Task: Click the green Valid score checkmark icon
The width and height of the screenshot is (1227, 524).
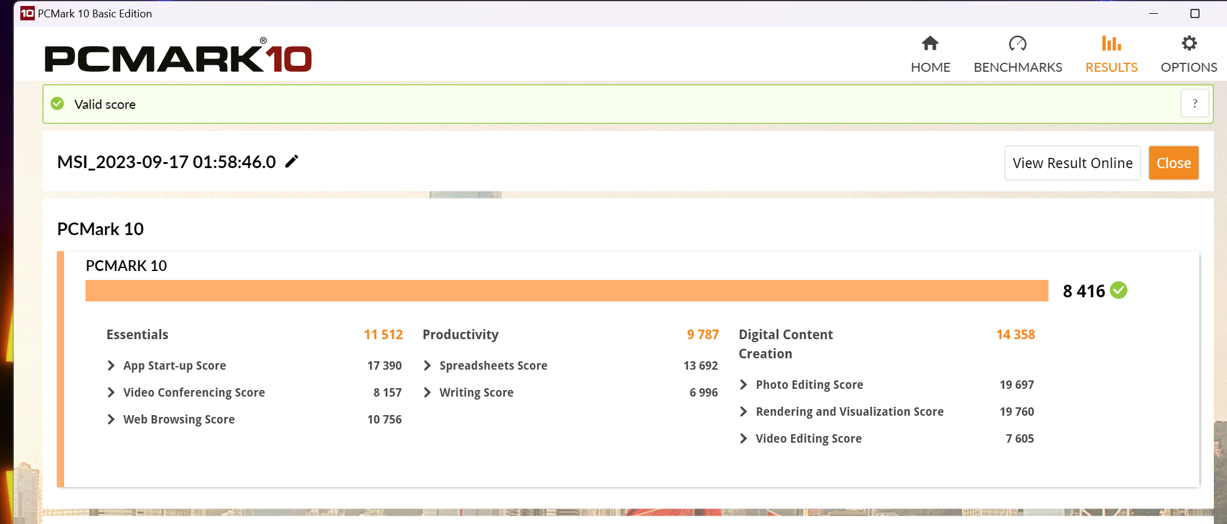Action: 57,104
